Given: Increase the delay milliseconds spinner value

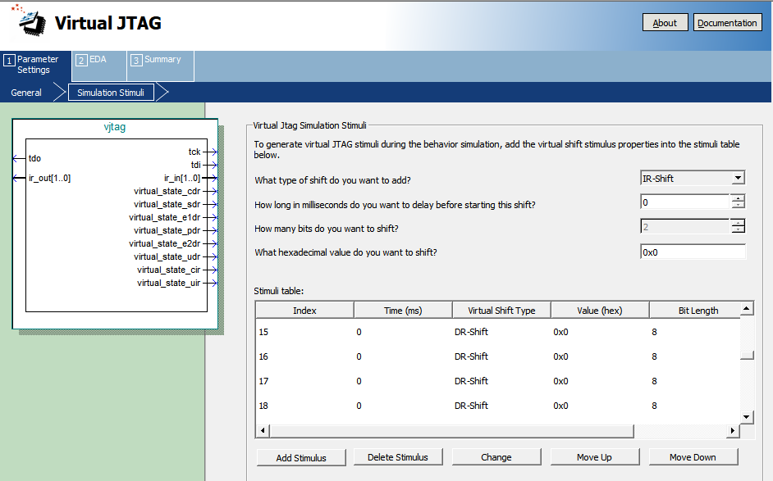Looking at the screenshot, I should tap(738, 198).
